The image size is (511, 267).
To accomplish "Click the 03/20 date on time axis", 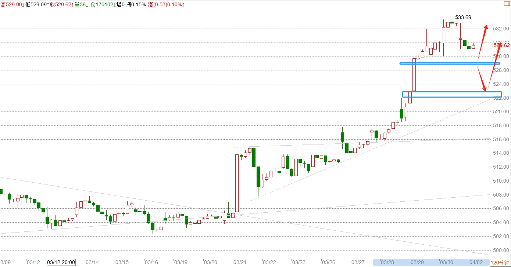I will point(210,263).
